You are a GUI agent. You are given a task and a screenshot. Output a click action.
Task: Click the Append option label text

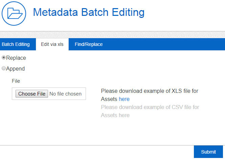(x=15, y=69)
